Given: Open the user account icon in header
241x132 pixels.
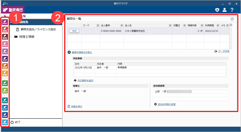Looking at the screenshot, I should [x=225, y=10].
